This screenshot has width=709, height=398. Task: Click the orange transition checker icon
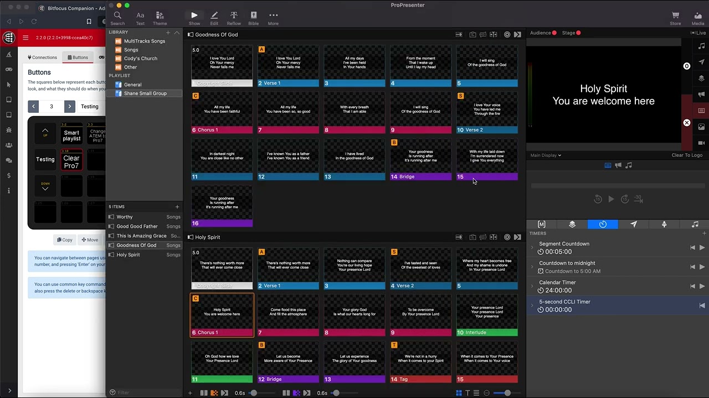(214, 393)
